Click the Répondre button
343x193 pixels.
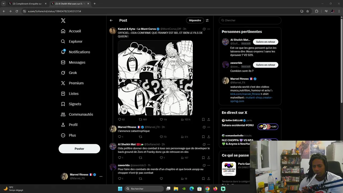[195, 20]
